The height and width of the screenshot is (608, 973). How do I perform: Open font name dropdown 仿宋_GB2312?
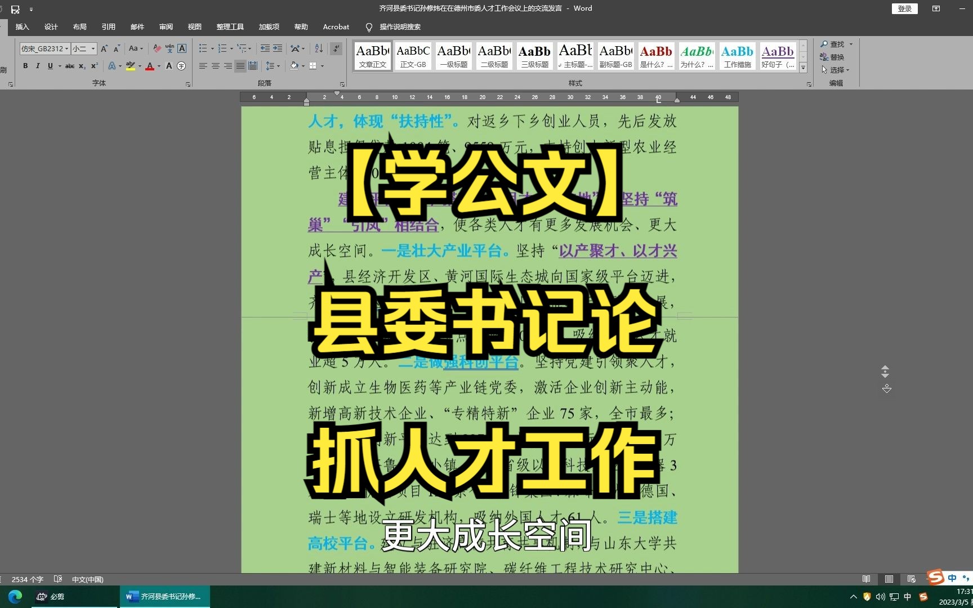[x=66, y=48]
